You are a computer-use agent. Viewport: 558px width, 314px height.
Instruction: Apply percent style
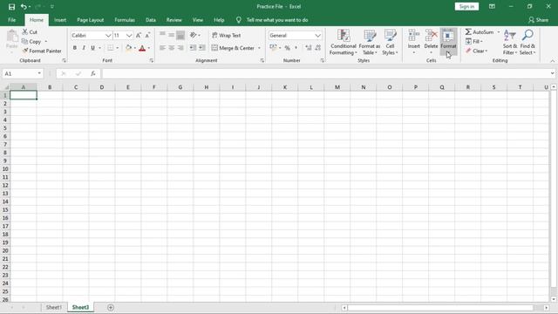tap(287, 48)
